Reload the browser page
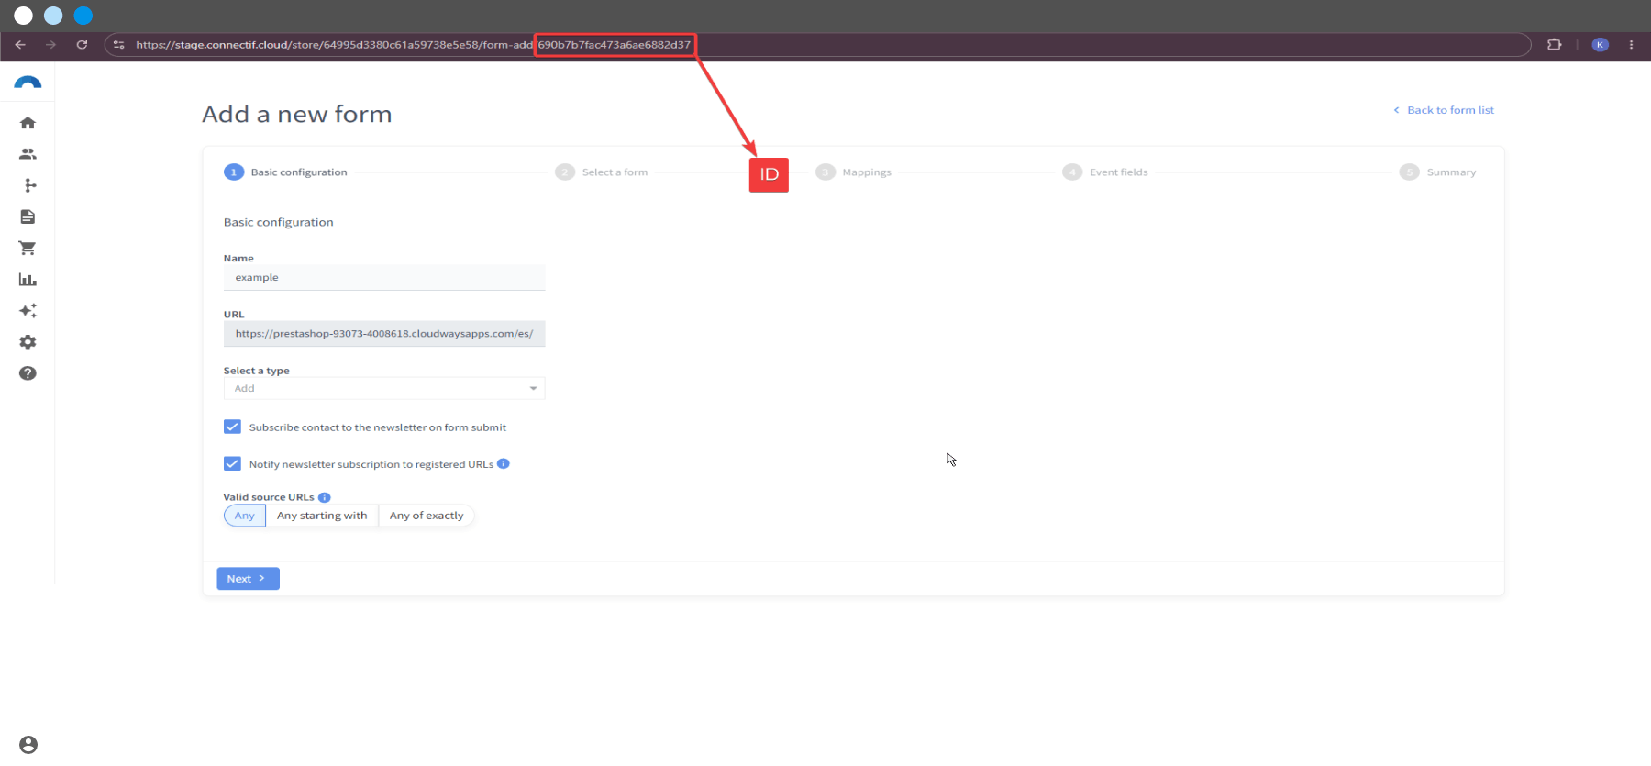This screenshot has height=766, width=1651. [x=82, y=44]
